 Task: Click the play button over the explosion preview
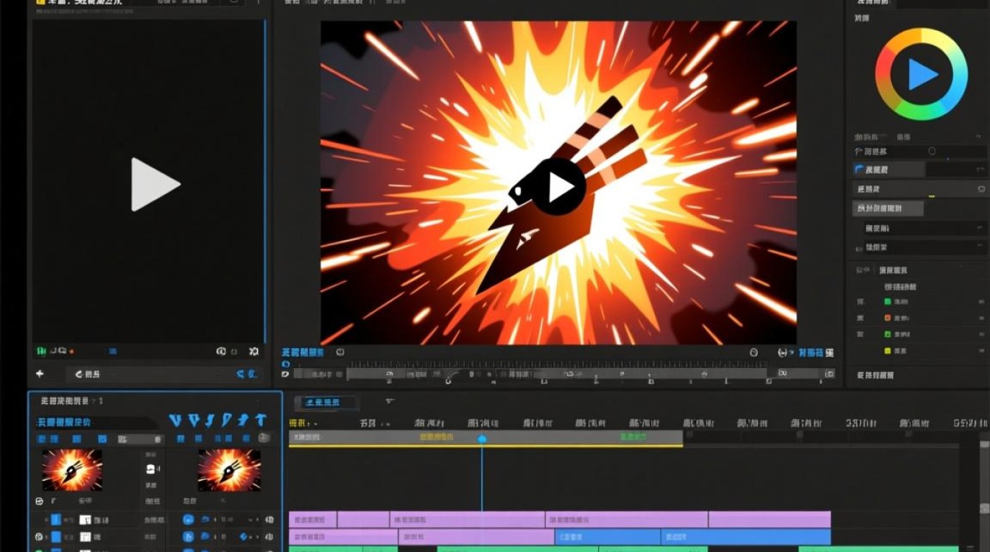[558, 187]
